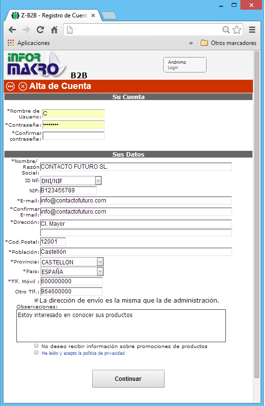Focus the Nombre de Usuario field

click(74, 114)
